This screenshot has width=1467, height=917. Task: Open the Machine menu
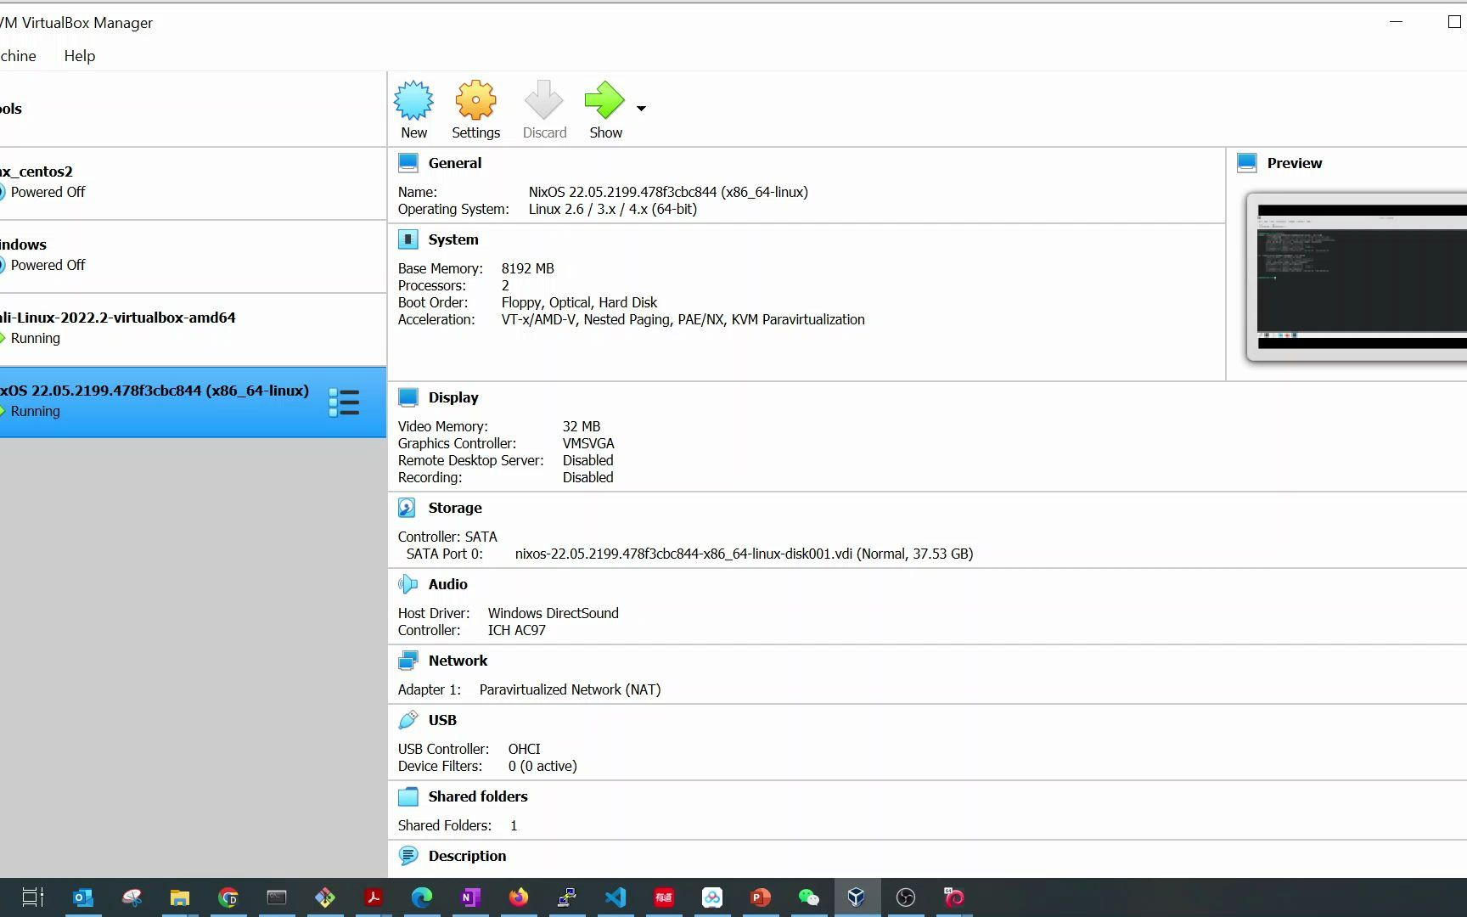18,56
